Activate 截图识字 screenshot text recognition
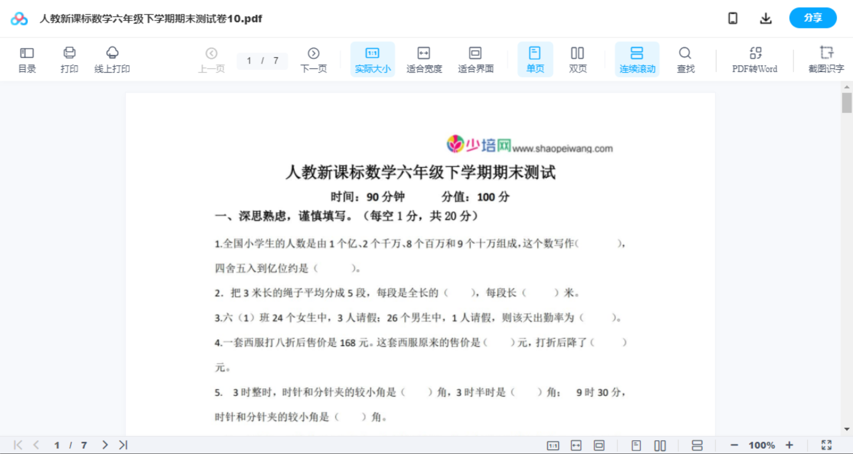 (x=826, y=59)
